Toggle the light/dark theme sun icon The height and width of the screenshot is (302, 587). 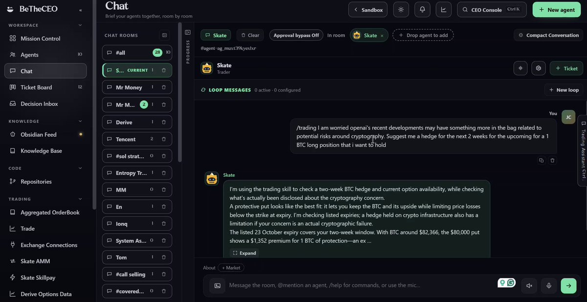[401, 10]
